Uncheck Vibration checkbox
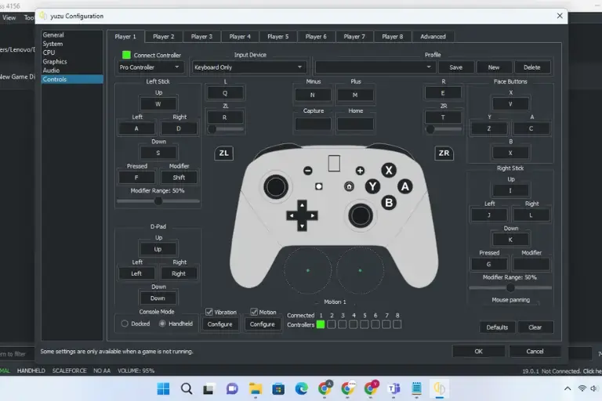Viewport: 602px width, 401px height. [209, 312]
